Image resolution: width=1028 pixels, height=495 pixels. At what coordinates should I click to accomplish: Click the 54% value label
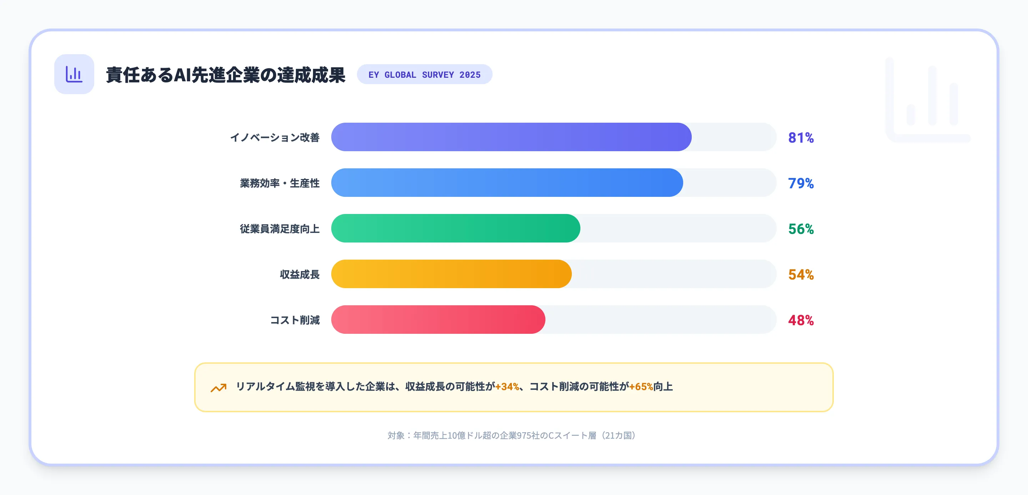[x=801, y=274]
